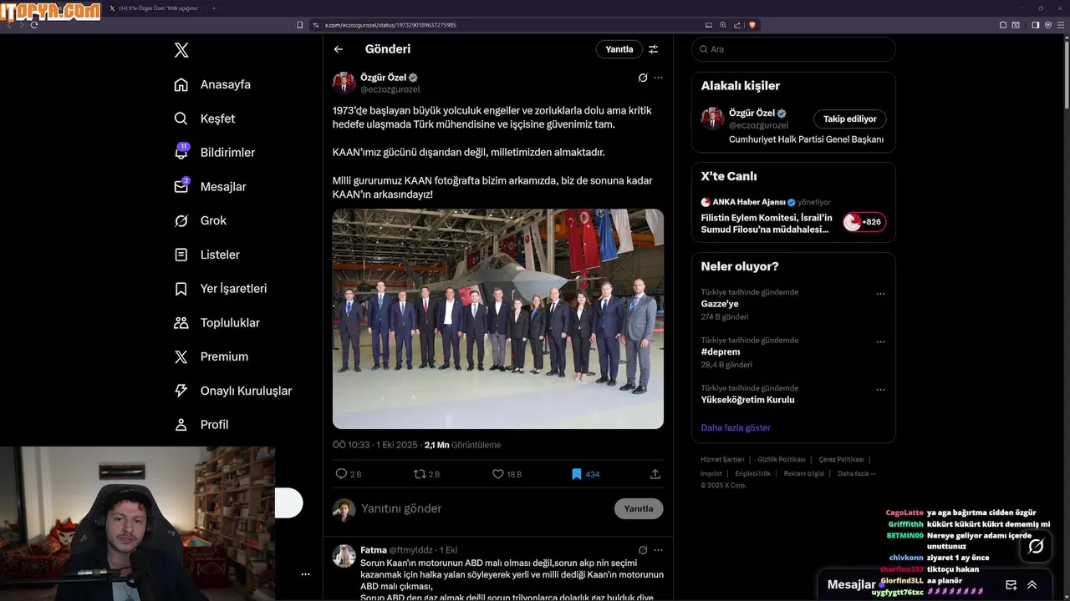Go back using the Gönderi back arrow
Viewport: 1070px width, 601px height.
pyautogui.click(x=339, y=49)
